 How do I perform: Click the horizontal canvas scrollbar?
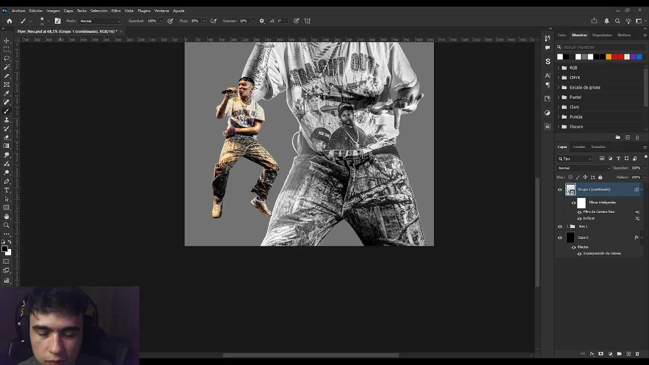(311, 355)
